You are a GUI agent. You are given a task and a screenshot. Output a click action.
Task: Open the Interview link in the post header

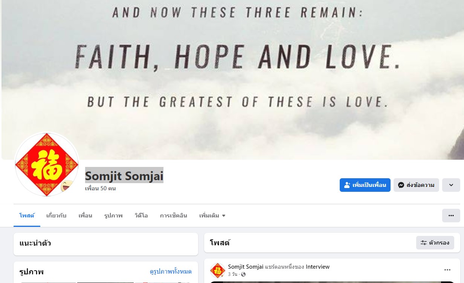(x=317, y=267)
